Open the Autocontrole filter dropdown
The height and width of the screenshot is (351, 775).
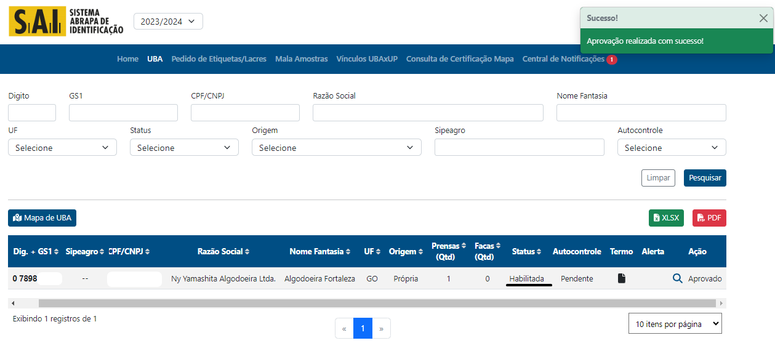672,148
